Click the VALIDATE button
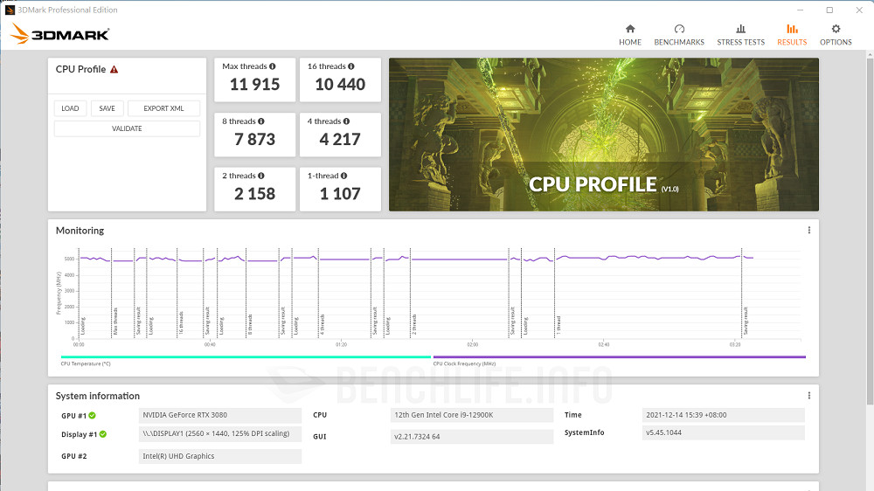 coord(127,128)
